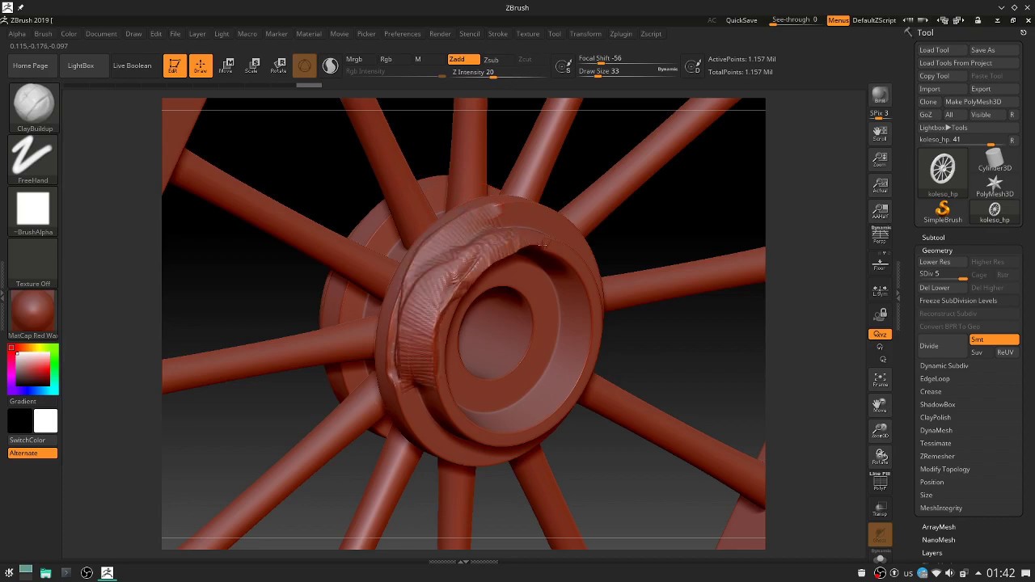This screenshot has height=582, width=1035.
Task: Open the Alpha menu
Action: pyautogui.click(x=17, y=34)
